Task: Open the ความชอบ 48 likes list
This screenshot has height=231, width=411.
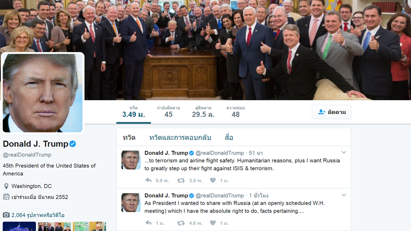Action: pyautogui.click(x=235, y=112)
